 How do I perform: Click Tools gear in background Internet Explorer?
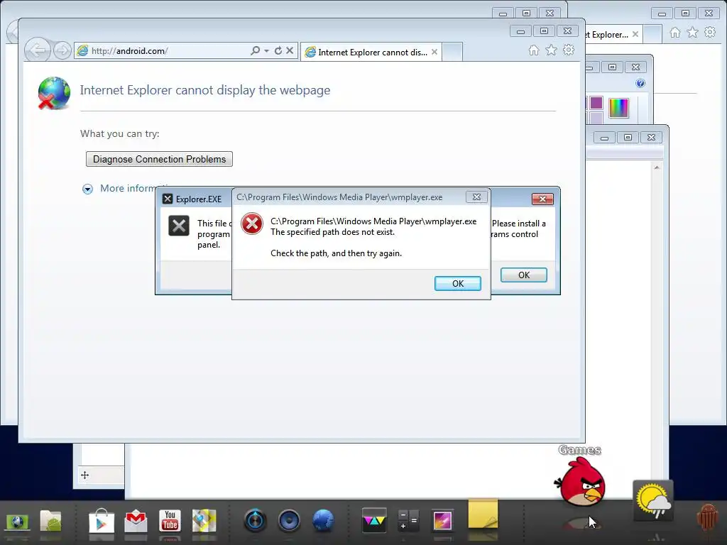tap(710, 33)
